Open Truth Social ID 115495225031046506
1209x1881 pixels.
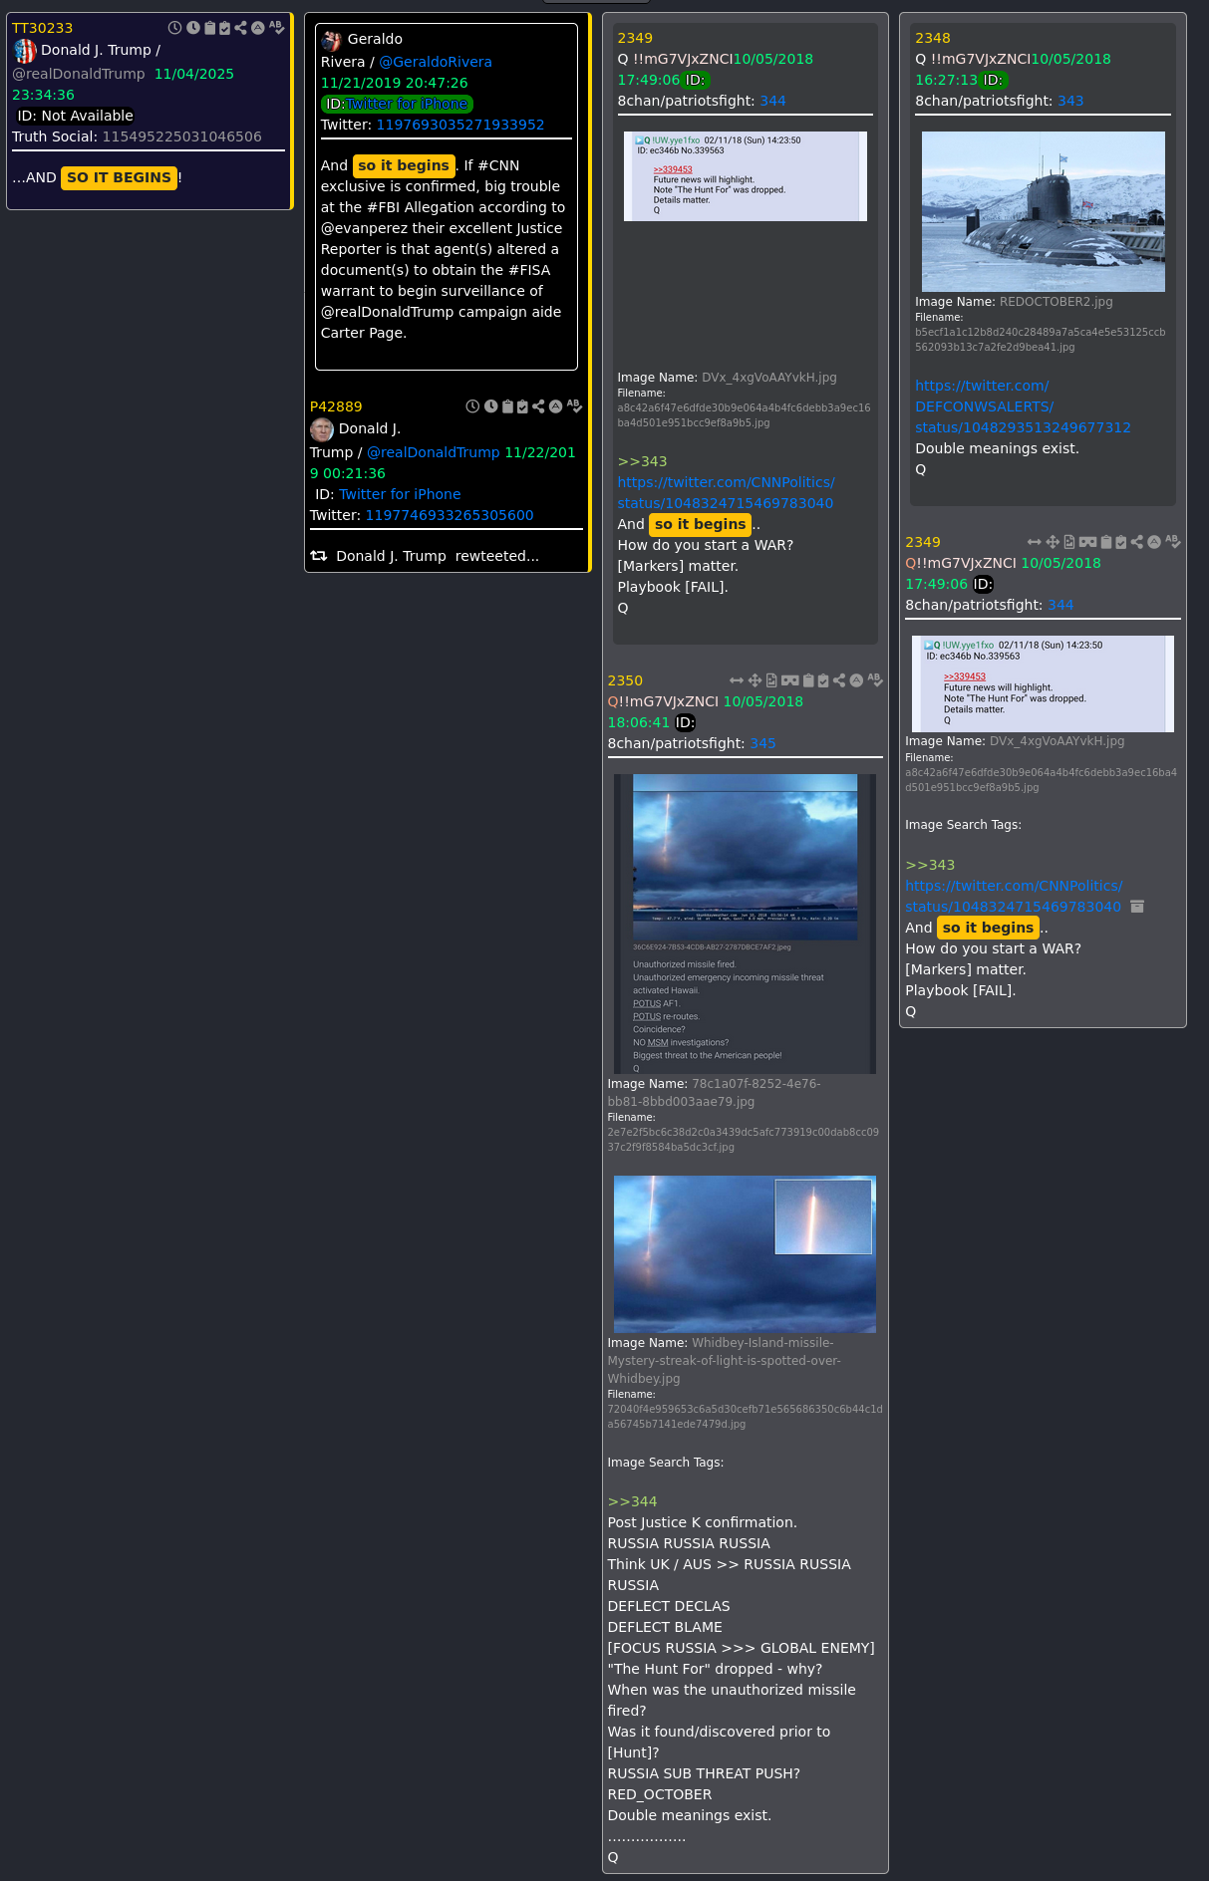tap(181, 136)
